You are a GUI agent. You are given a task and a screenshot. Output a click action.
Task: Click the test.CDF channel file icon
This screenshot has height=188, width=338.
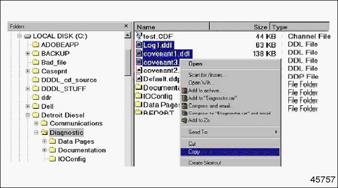pyautogui.click(x=139, y=36)
